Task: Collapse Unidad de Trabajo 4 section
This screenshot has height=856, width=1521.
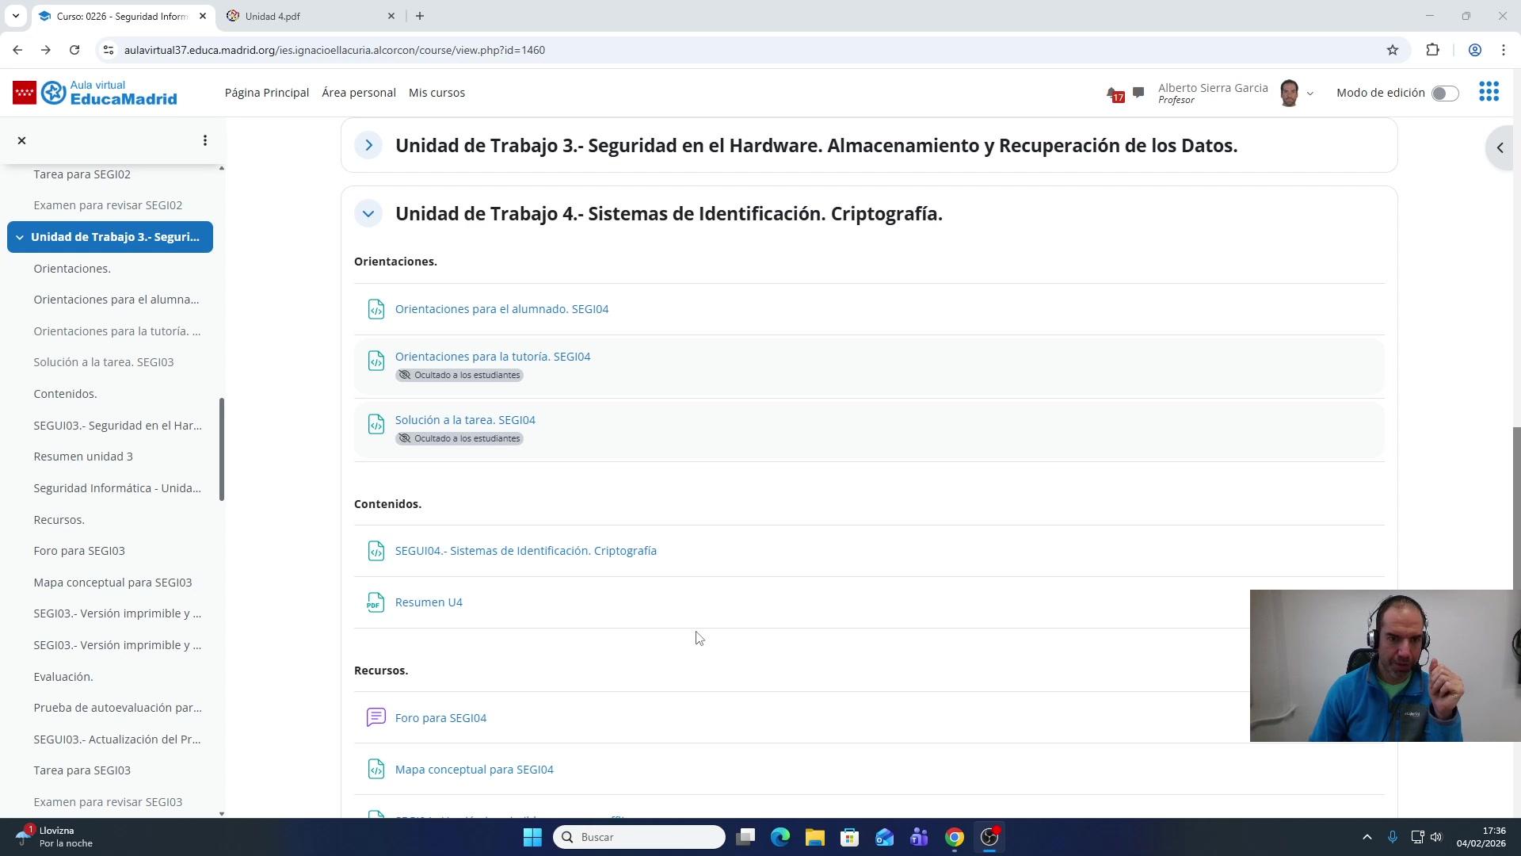Action: pos(368,213)
